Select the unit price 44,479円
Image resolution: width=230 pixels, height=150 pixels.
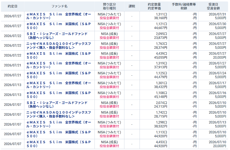pos(161,77)
